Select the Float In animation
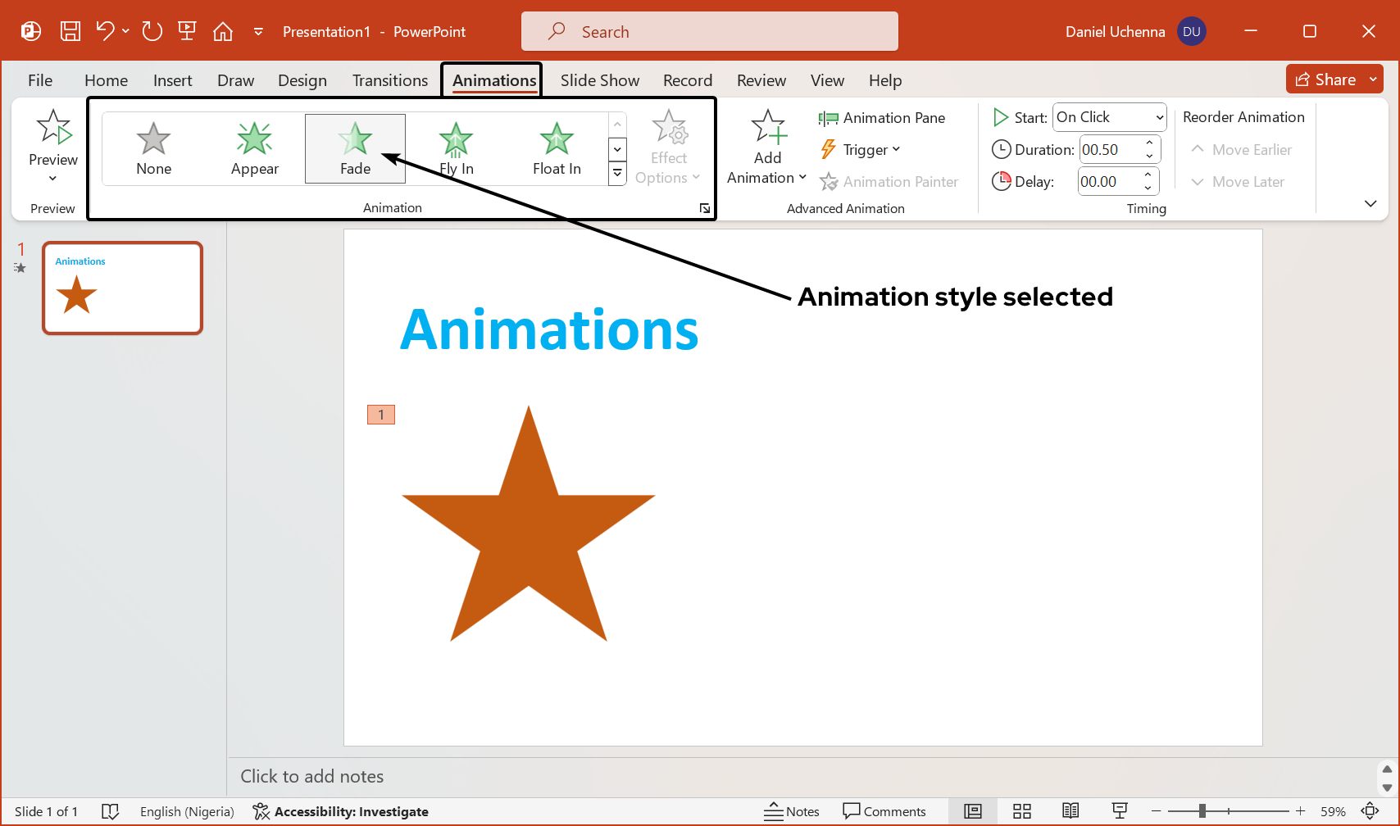This screenshot has width=1400, height=826. point(557,148)
